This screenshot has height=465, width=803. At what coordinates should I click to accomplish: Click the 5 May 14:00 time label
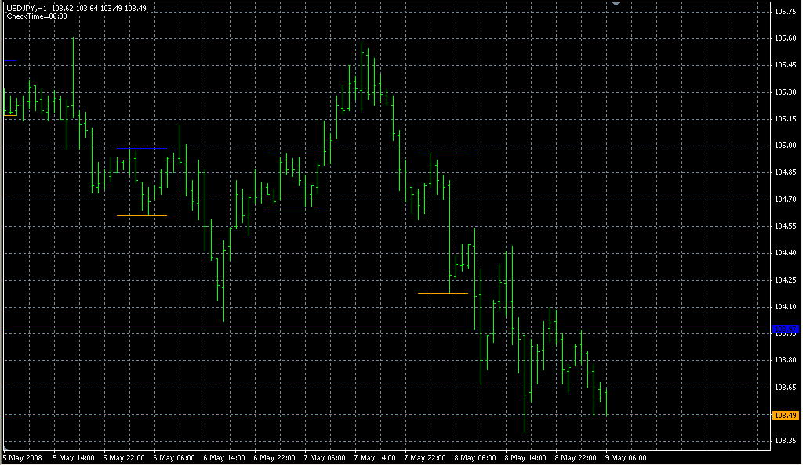coord(74,458)
